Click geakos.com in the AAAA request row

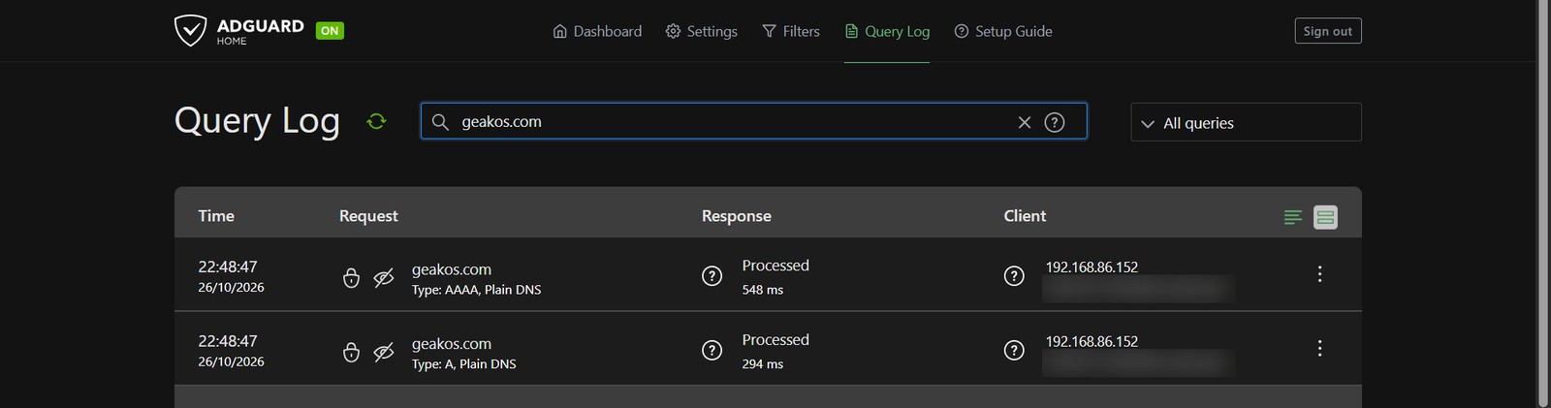452,269
